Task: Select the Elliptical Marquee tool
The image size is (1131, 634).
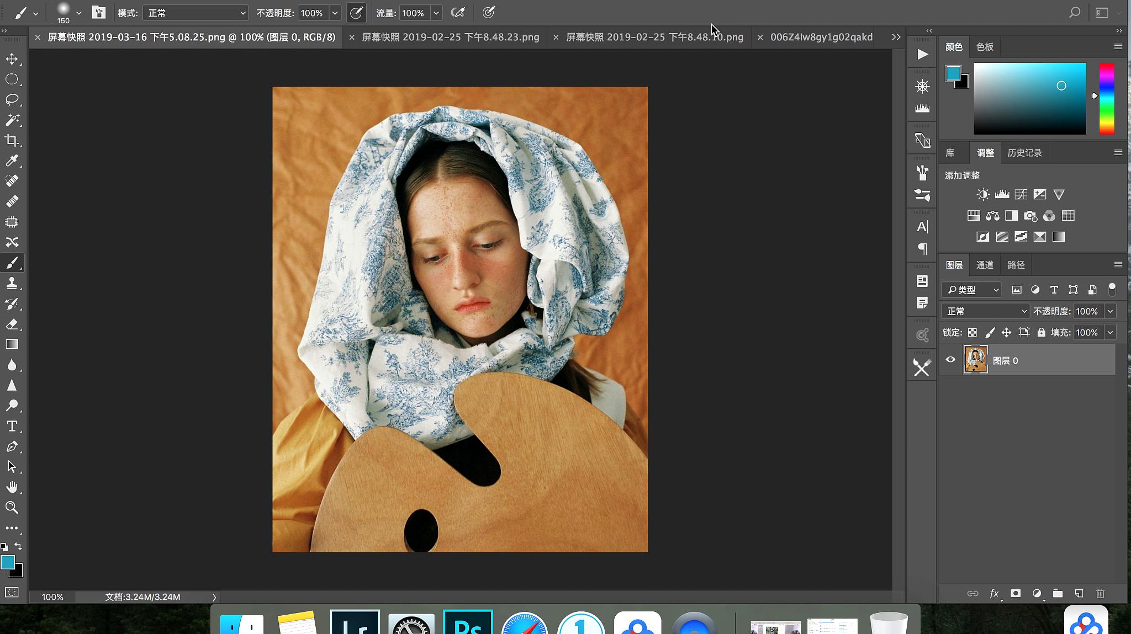Action: [12, 79]
